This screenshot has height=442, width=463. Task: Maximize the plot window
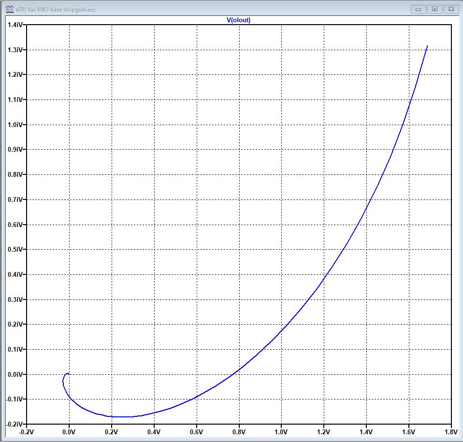click(x=434, y=9)
